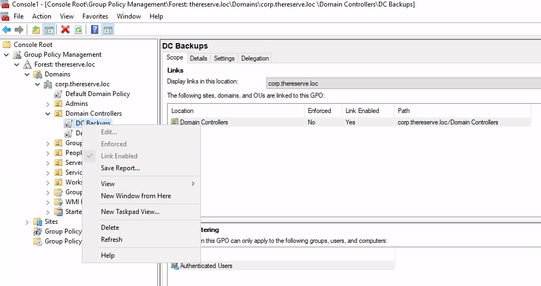541x286 pixels.
Task: Toggle the Show/Hide Console Tree icon
Action: point(49,29)
